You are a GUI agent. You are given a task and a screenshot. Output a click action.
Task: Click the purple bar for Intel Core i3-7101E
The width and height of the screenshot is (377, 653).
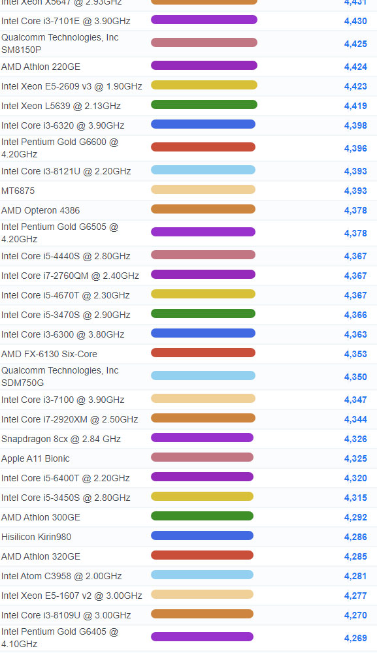[x=204, y=20]
